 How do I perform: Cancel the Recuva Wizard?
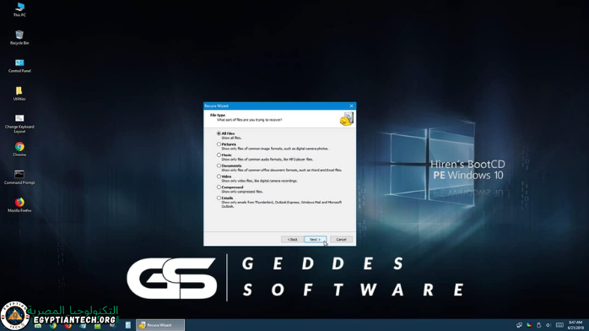[x=341, y=239]
